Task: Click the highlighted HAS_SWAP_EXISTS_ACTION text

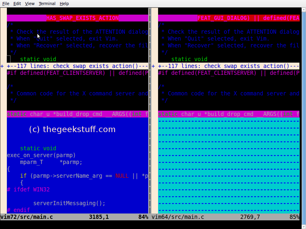Action: (82, 18)
